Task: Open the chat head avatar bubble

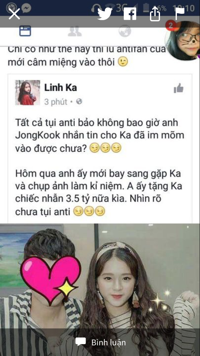Action: [182, 41]
